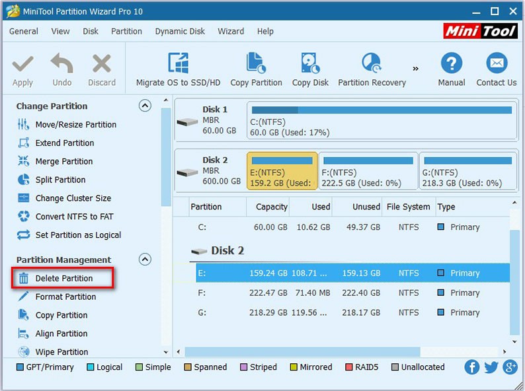Sort by Unused column header
Viewport: 525px width, 391px height.
(x=357, y=207)
